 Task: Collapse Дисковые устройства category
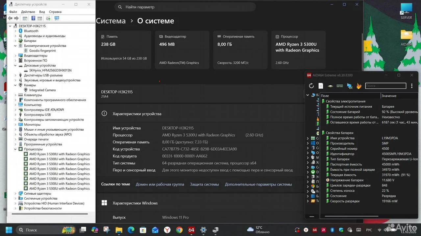pyautogui.click(x=15, y=65)
